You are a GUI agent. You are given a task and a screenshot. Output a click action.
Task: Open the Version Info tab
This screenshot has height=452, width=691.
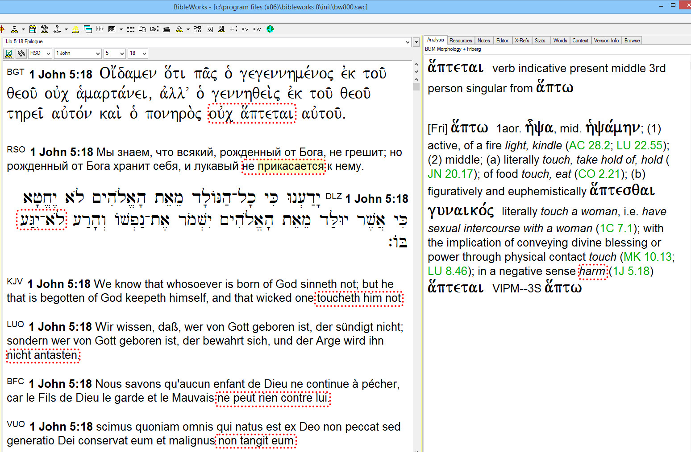coord(606,41)
